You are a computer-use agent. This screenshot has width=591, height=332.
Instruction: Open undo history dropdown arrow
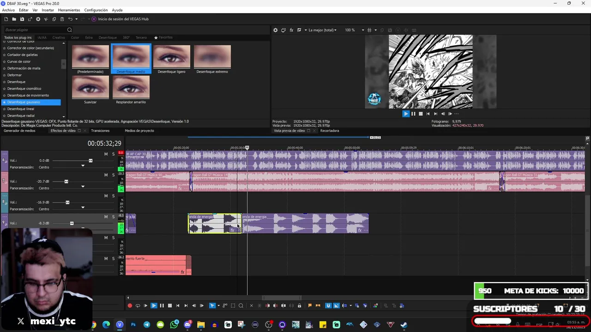point(76,19)
